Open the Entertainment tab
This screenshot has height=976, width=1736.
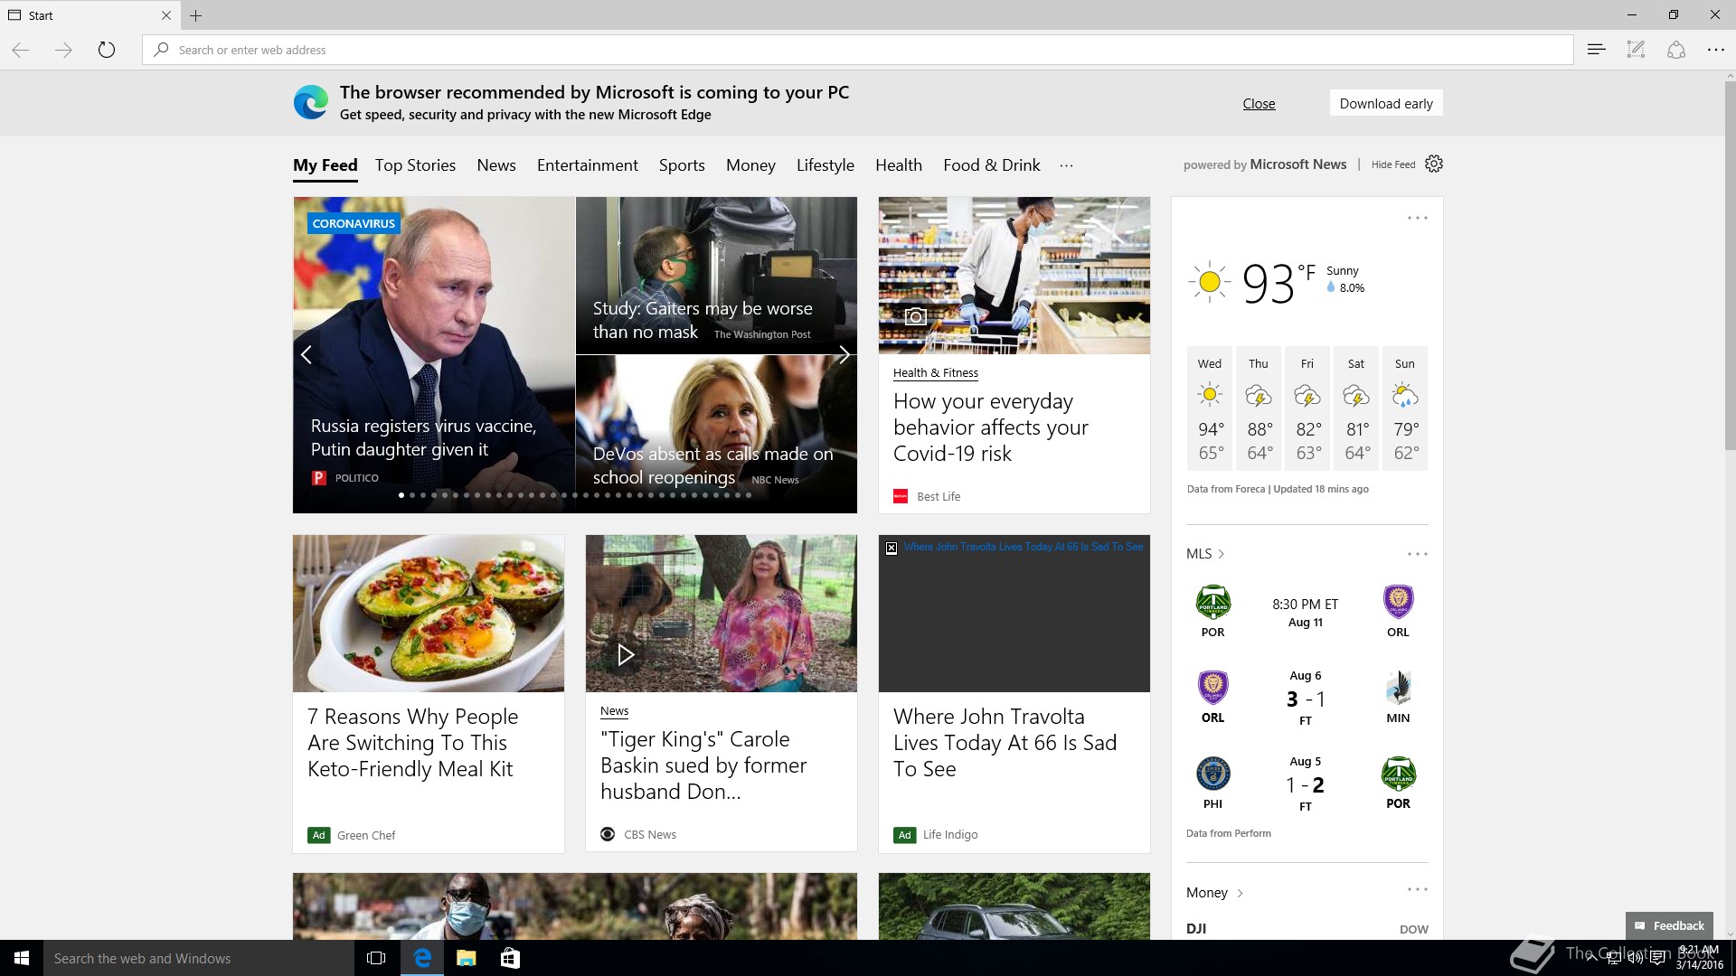coord(588,165)
